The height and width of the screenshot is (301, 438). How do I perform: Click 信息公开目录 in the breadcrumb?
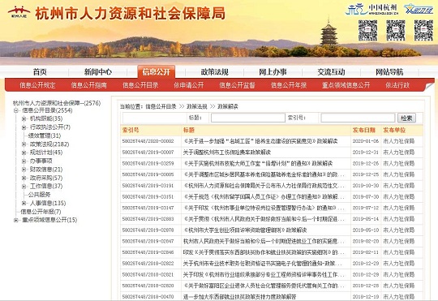[161, 106]
